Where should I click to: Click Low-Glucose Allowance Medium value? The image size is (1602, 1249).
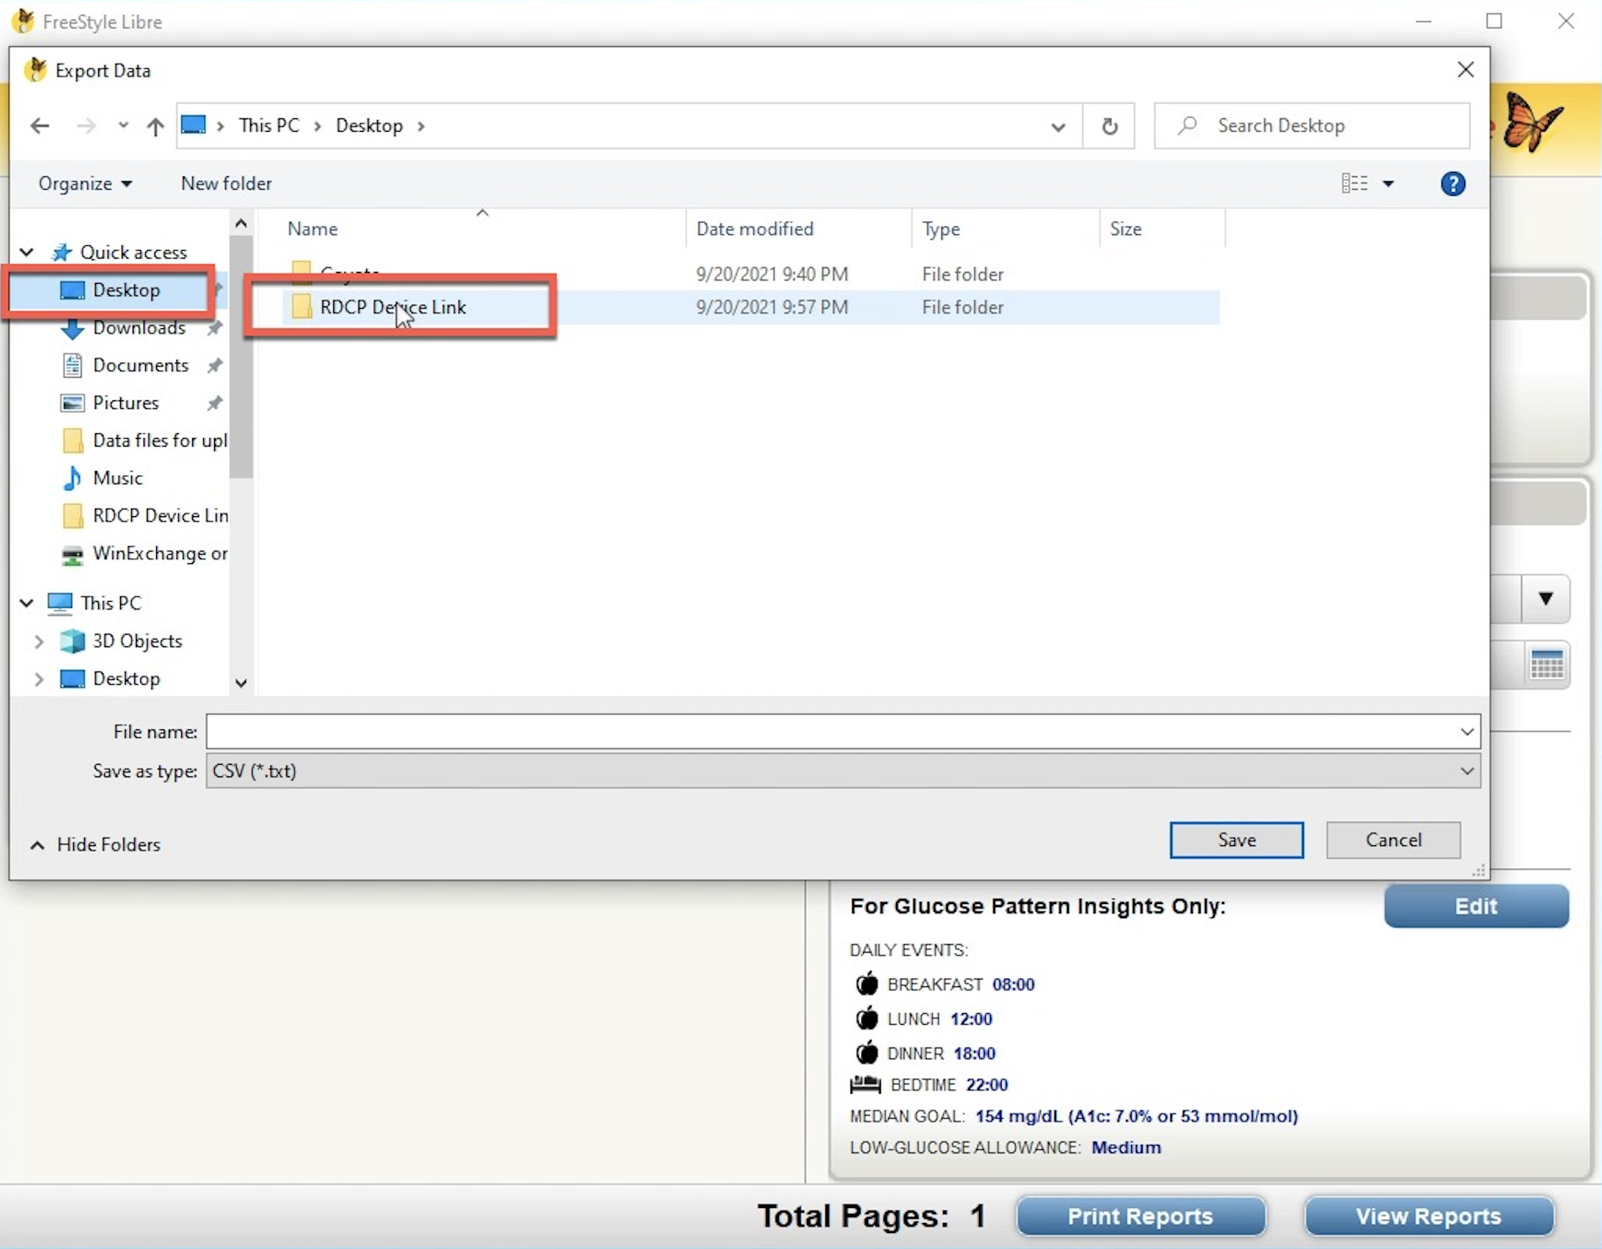pos(1126,1147)
